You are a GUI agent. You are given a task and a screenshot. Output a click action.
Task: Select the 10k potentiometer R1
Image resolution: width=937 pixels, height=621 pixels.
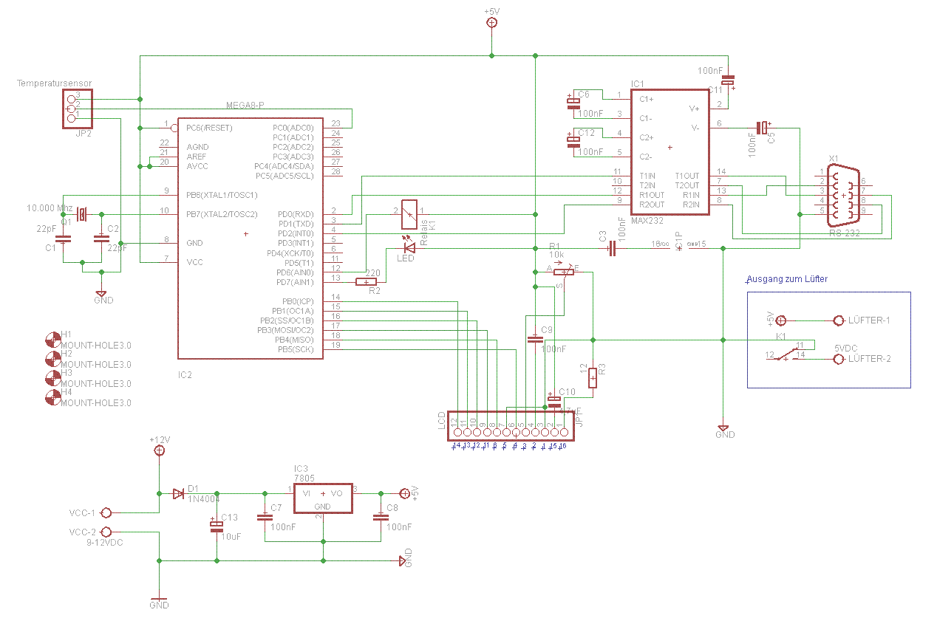[x=563, y=271]
